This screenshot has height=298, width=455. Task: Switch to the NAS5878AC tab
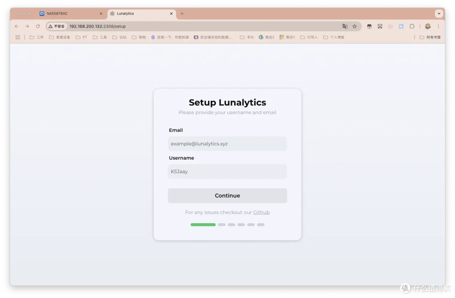point(71,13)
